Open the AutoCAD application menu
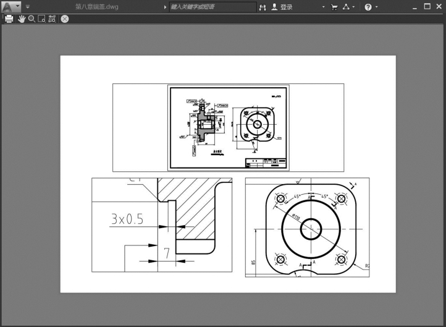Image resolution: width=446 pixels, height=327 pixels. [x=11, y=7]
